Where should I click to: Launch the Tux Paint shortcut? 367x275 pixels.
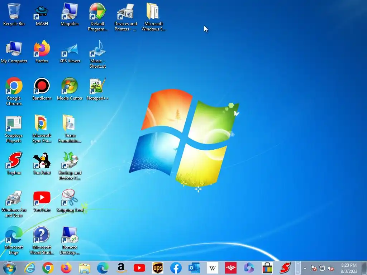click(x=42, y=163)
